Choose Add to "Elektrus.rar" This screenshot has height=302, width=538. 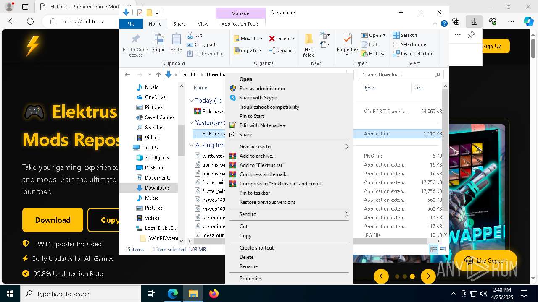[289, 165]
